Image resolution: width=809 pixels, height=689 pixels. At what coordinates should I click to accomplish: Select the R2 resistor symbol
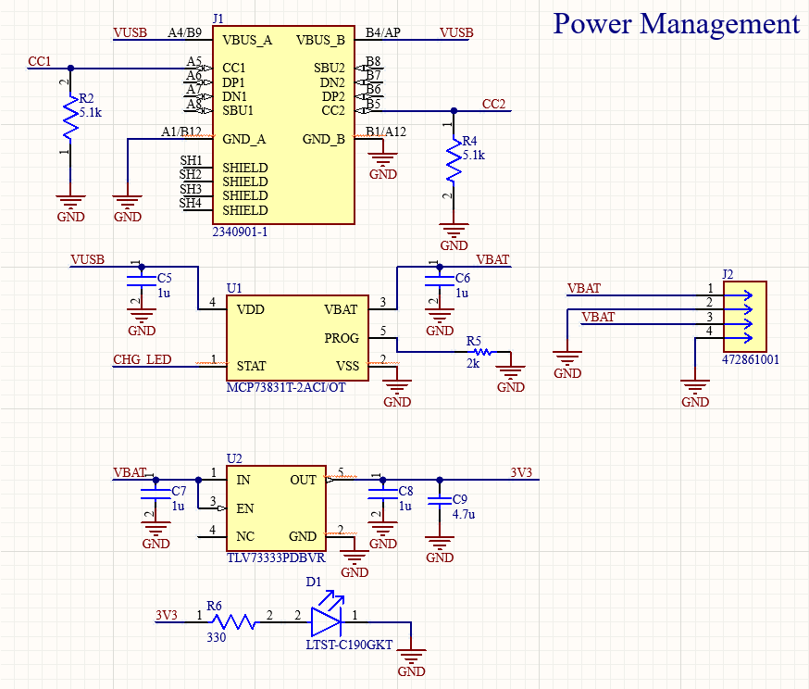[70, 118]
